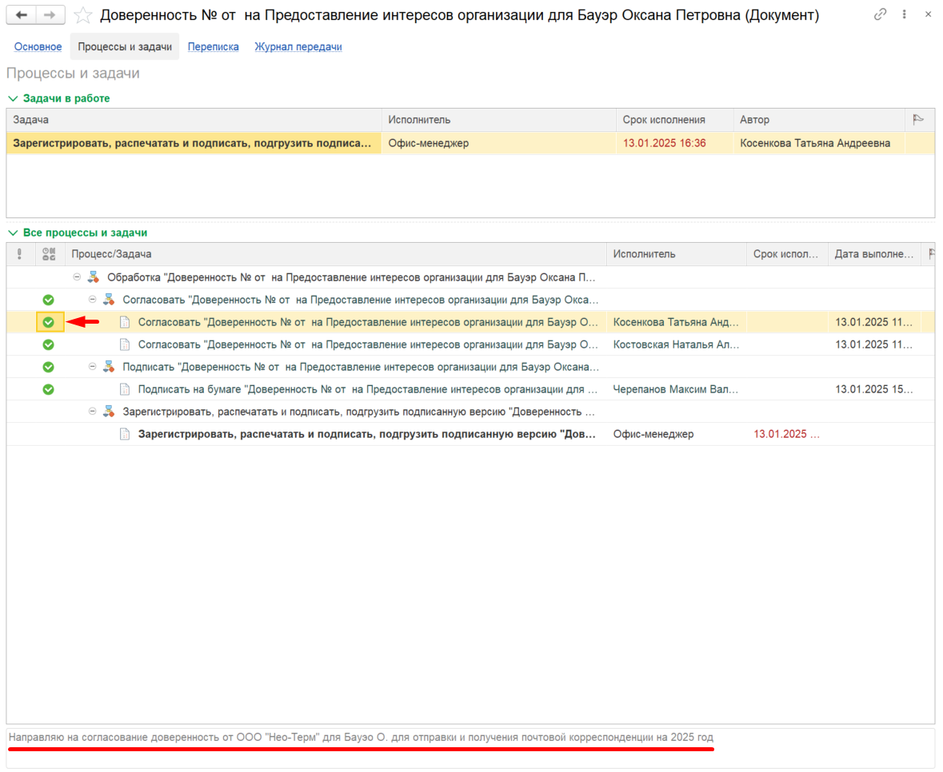Collapse the Согласовать "Доверенность" parent process node
943x772 pixels.
(92, 299)
